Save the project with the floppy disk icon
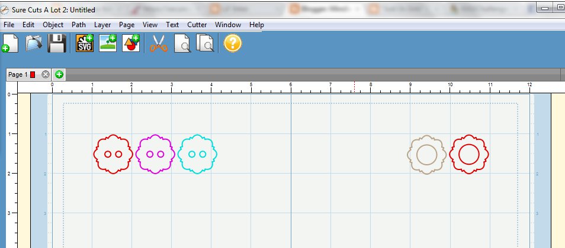Viewport: 565px width, 248px height. coord(57,43)
